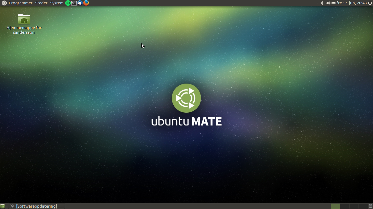Viewport: 373px width, 209px height.
Task: Open the Ubuntu MATE main menu icon
Action: click(x=4, y=3)
